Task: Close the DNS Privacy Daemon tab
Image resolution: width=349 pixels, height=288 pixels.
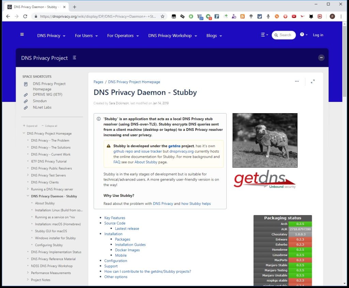Action: (64, 7)
